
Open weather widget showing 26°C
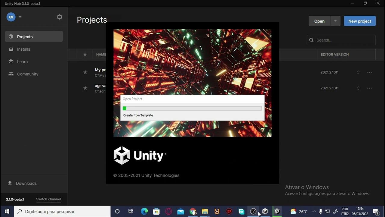click(x=299, y=211)
